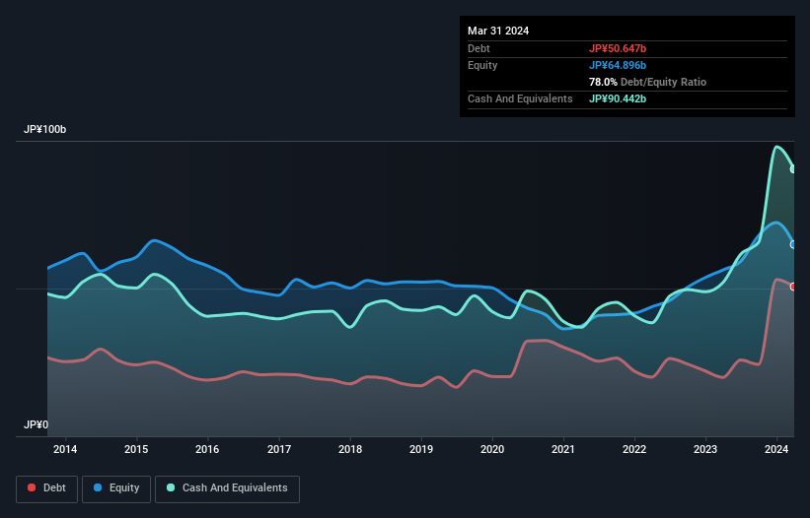
Task: Click the tooltip Debt row label
Action: coord(479,48)
